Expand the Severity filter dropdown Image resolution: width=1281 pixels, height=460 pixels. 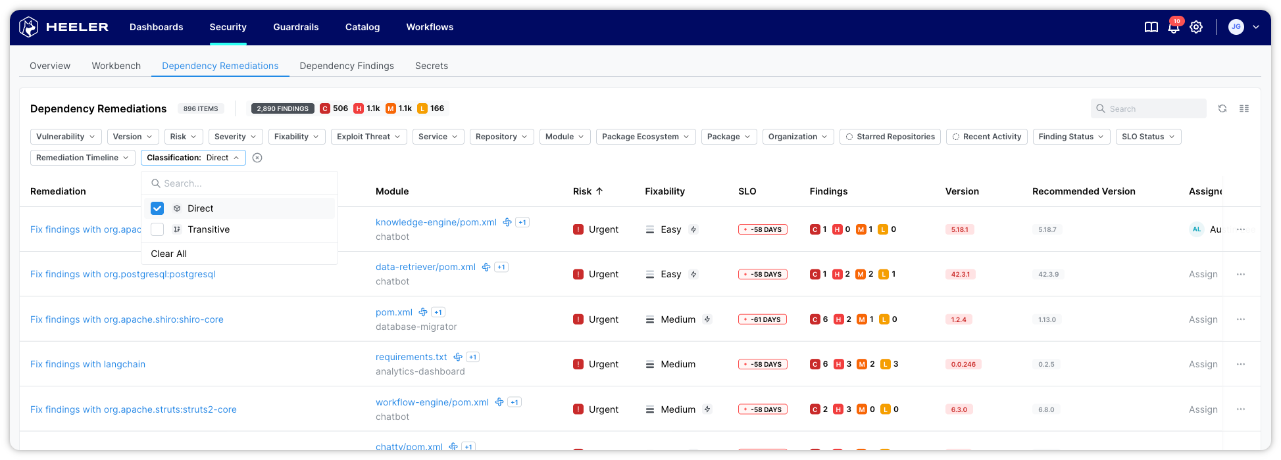236,137
